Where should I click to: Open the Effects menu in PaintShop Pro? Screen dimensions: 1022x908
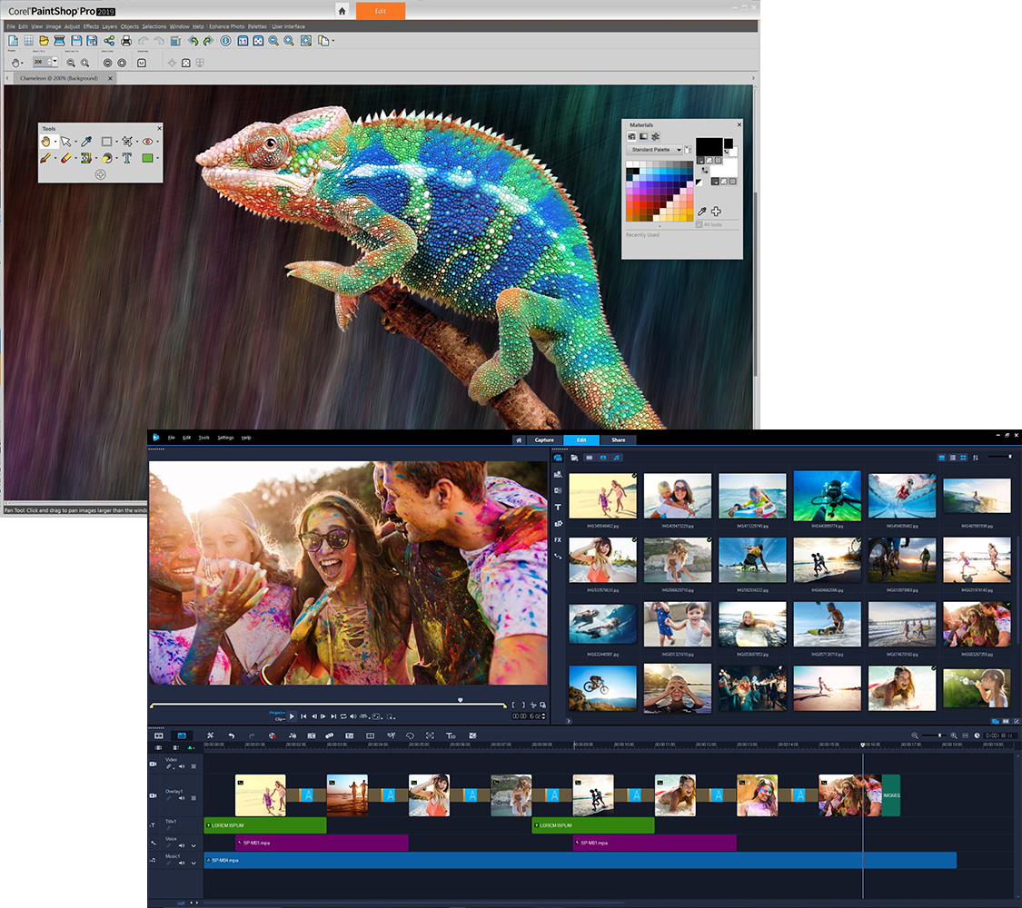[91, 26]
